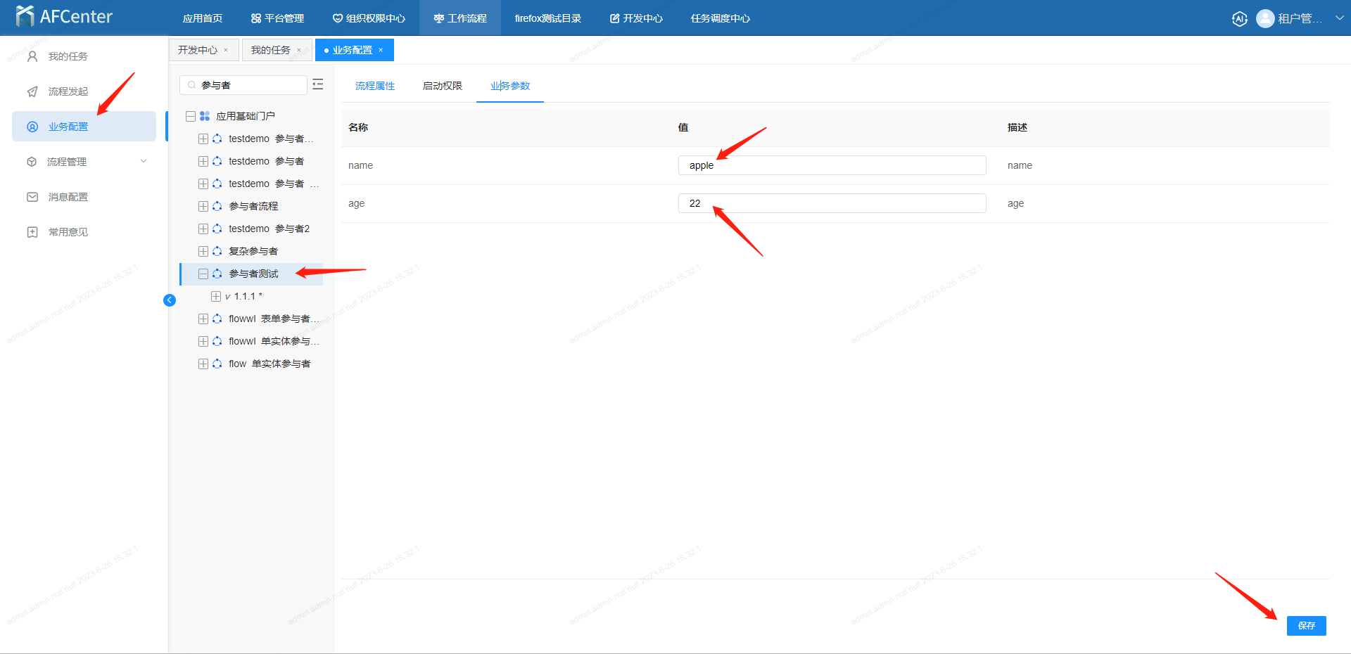Viewport: 1351px width, 654px height.
Task: Open 流程发起 in the left sidebar
Action: pos(68,91)
